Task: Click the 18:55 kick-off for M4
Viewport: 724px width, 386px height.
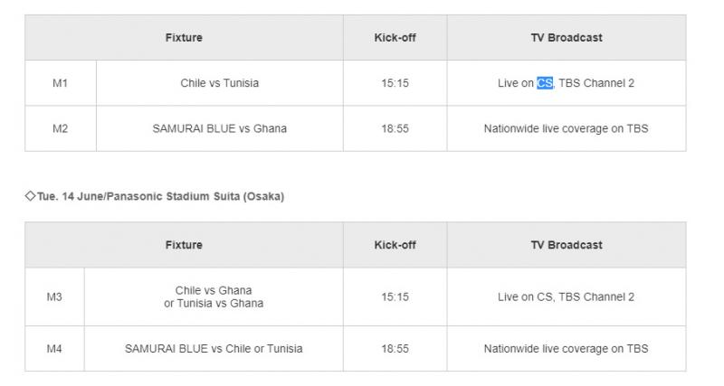Action: pos(395,349)
